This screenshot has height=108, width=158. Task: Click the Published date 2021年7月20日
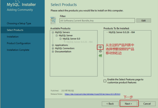coord(68,91)
